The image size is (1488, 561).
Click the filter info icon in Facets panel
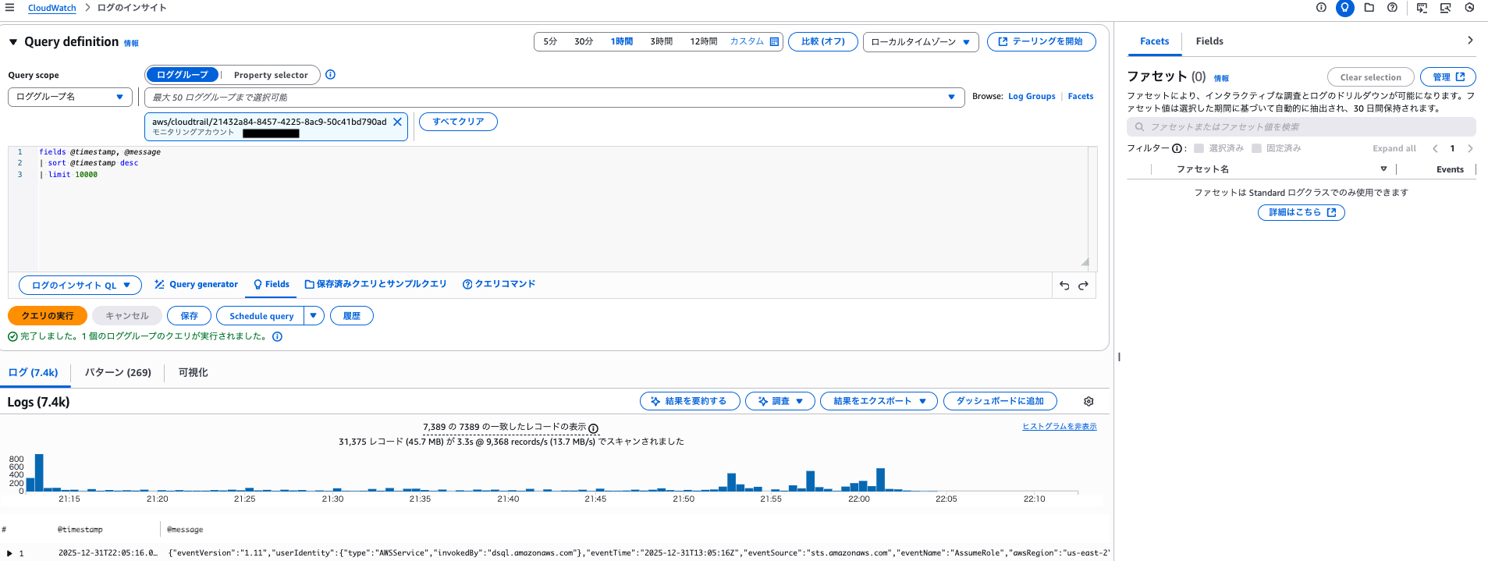tap(1177, 148)
